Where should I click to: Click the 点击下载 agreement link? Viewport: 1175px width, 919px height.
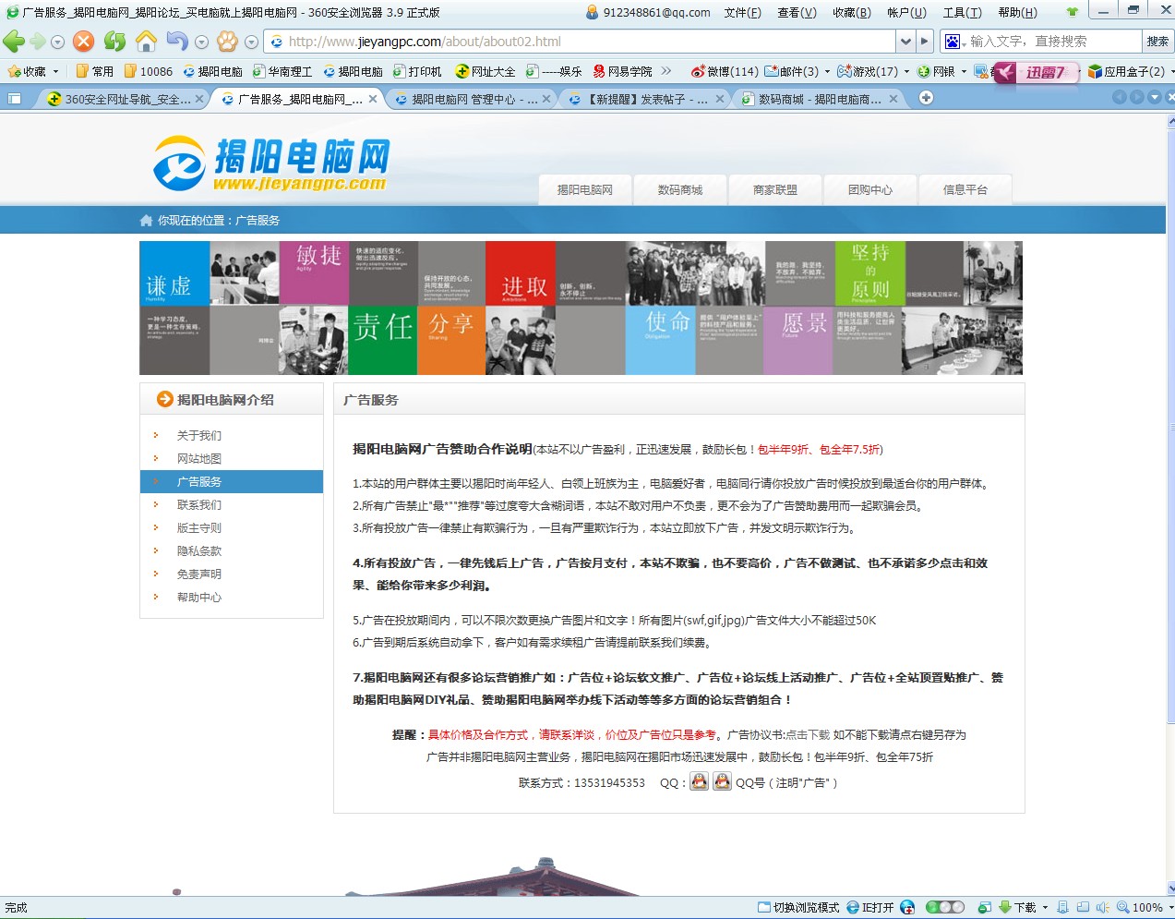(x=808, y=735)
